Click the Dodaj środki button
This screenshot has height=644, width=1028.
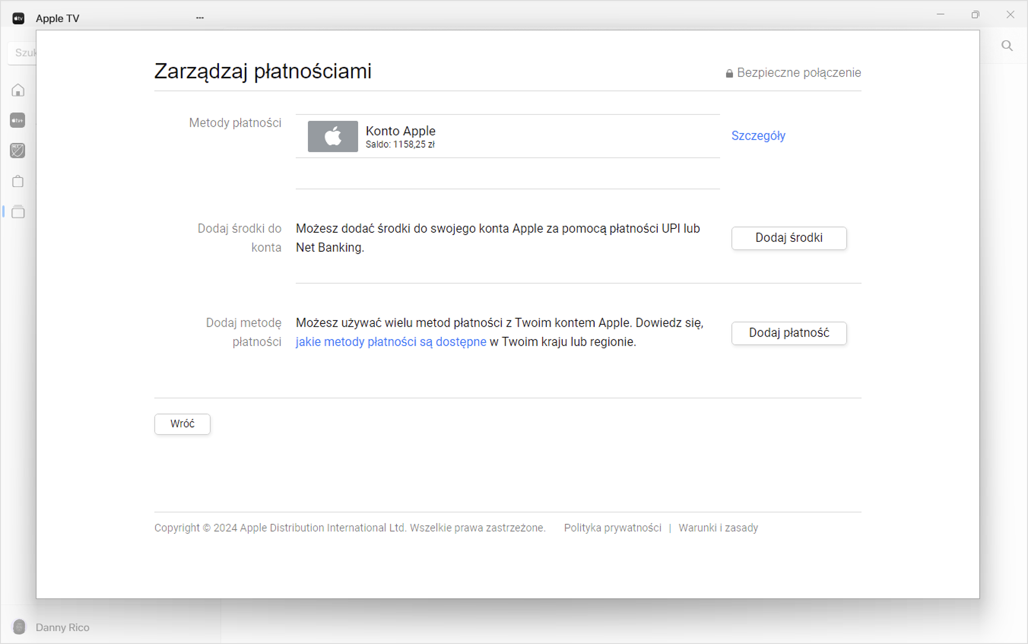tap(789, 238)
